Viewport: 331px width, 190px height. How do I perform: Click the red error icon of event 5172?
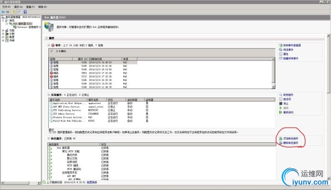(x=51, y=76)
